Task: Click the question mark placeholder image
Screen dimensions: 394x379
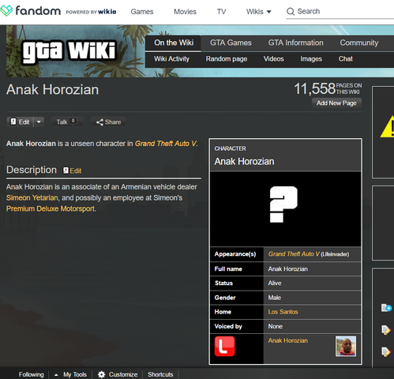Action: 283,205
